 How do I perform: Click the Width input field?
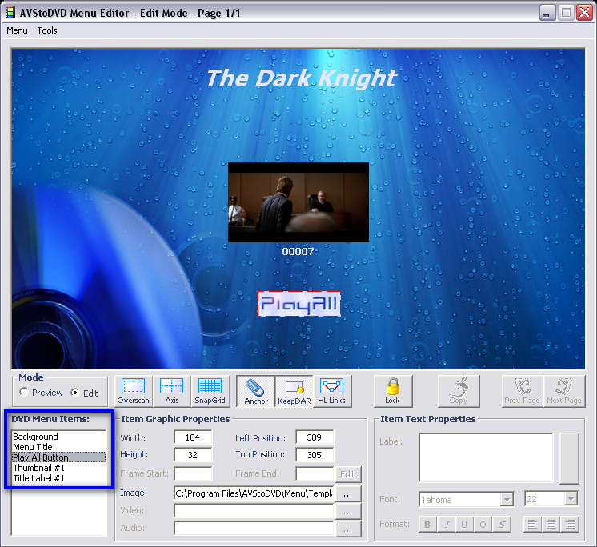193,437
